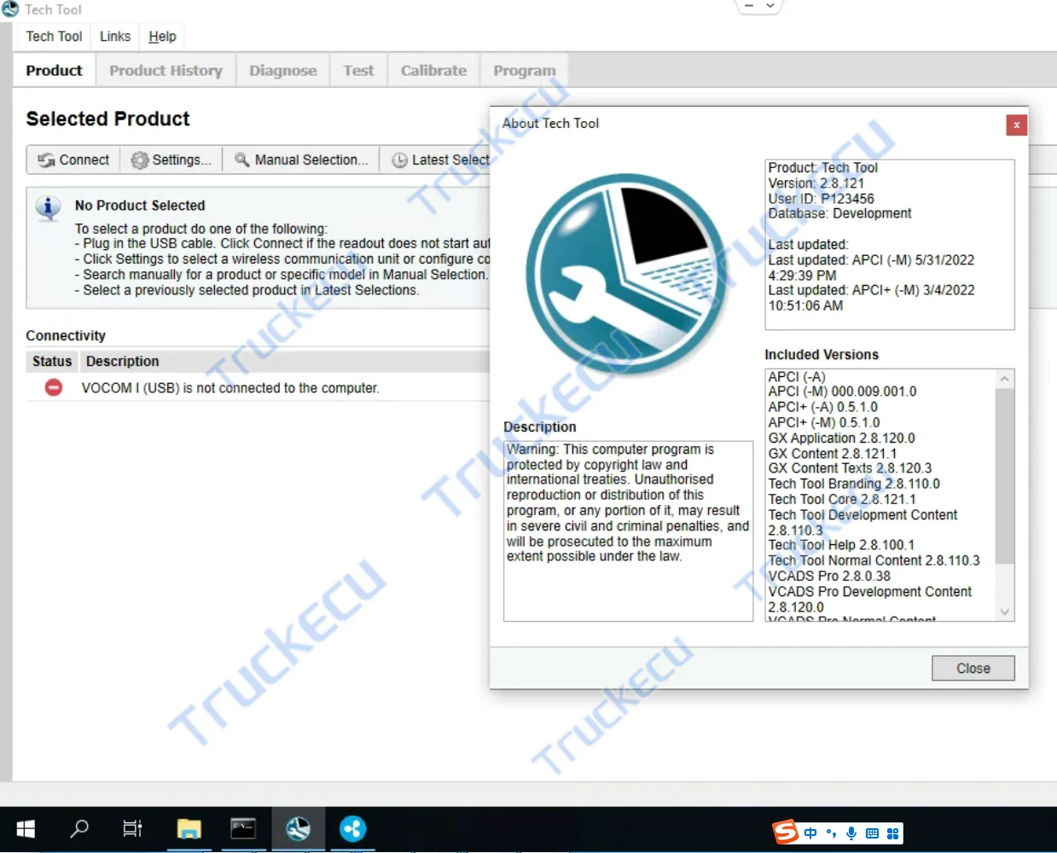Select 'Tech Tool Normal Content 2.8.110.3' entry
This screenshot has height=853, width=1057.
tap(874, 560)
